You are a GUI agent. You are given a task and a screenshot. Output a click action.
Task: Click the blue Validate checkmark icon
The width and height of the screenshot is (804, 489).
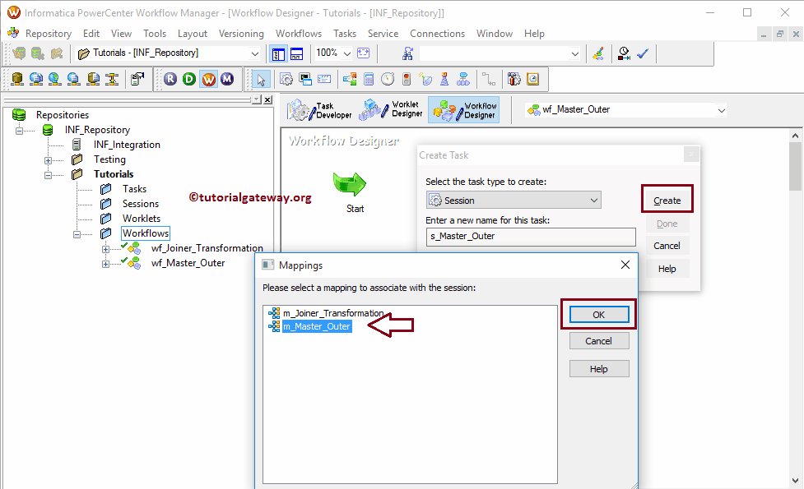click(643, 53)
